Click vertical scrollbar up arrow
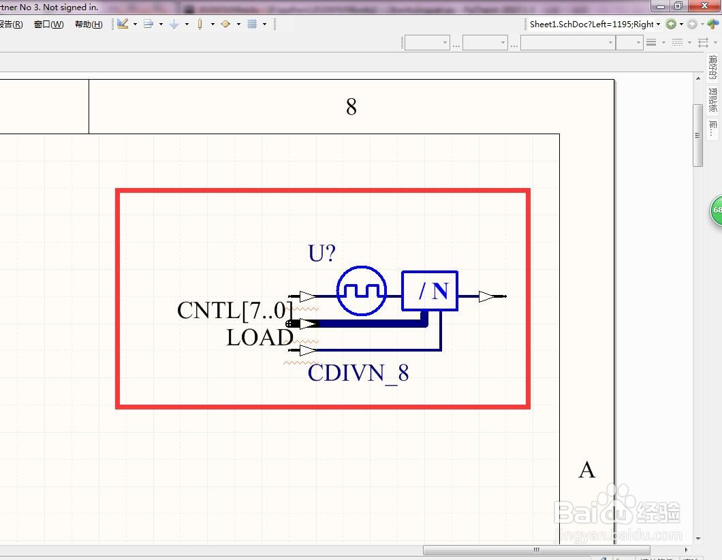 (x=698, y=78)
